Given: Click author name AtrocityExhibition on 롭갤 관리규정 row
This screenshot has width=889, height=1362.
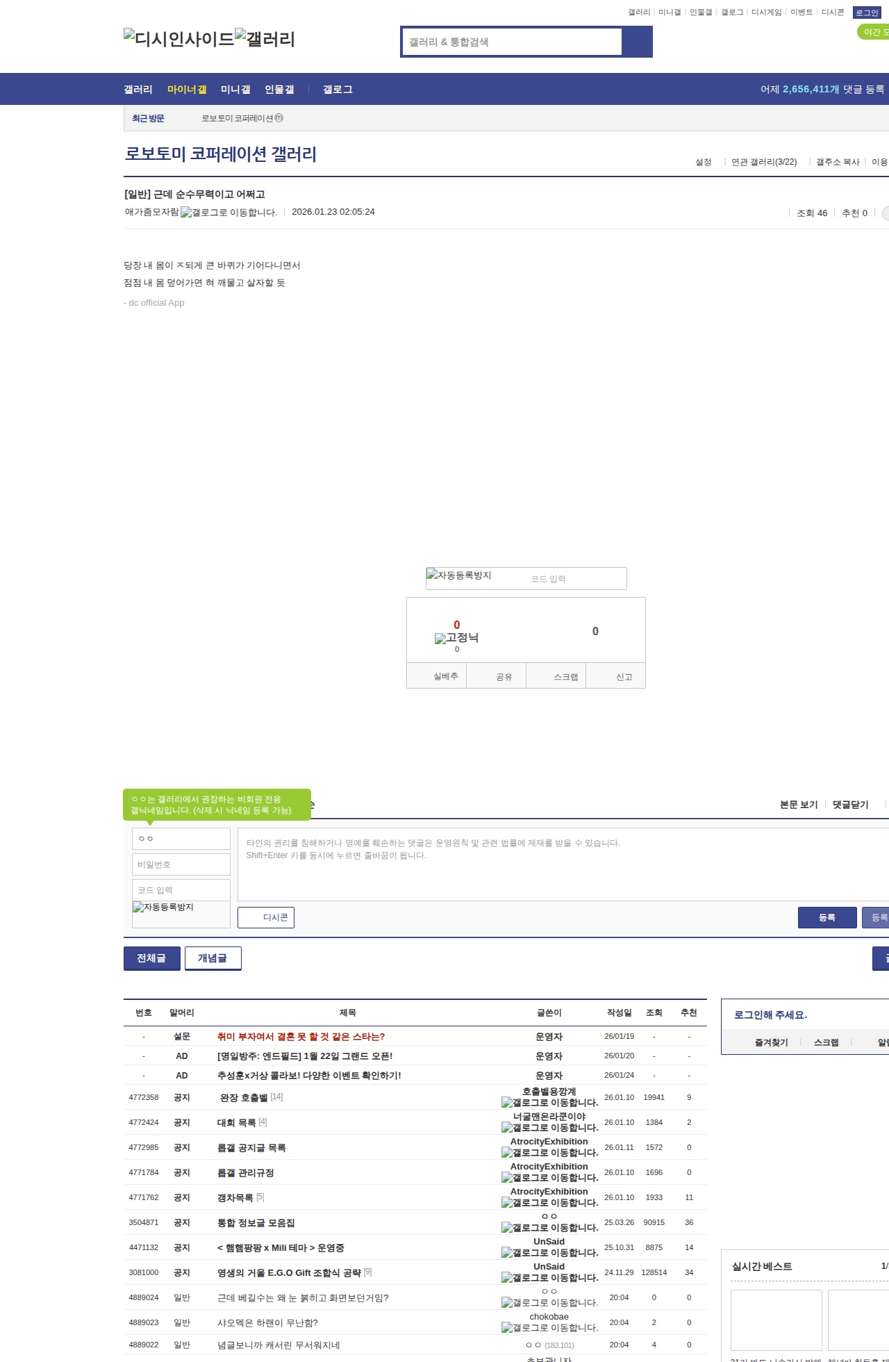Looking at the screenshot, I should pos(549,1166).
